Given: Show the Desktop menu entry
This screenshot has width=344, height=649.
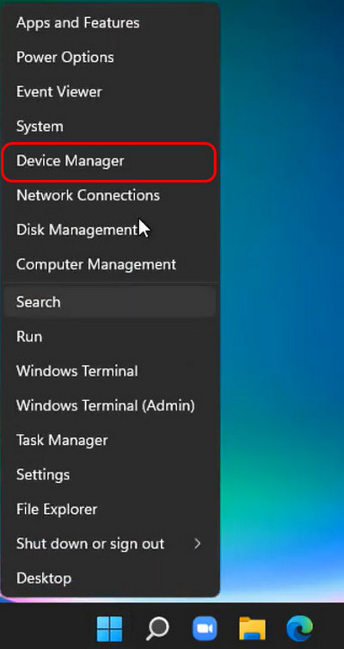Looking at the screenshot, I should tap(110, 578).
